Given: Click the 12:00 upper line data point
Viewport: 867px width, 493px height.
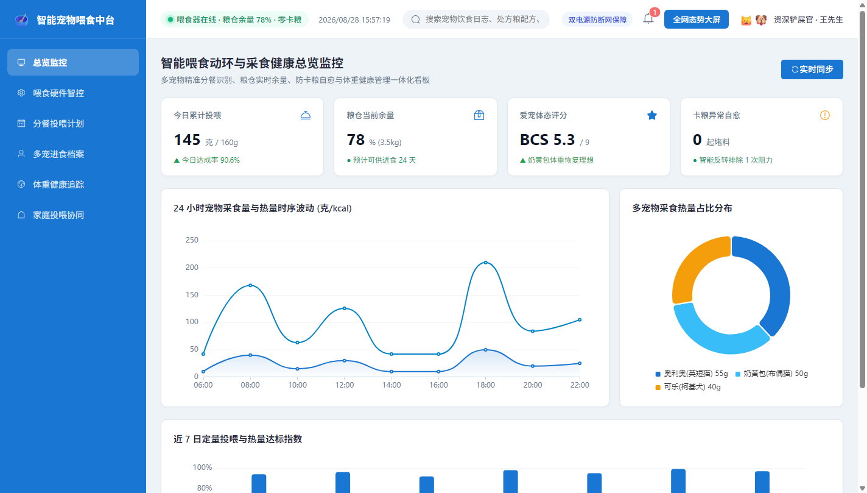Looking at the screenshot, I should click(344, 308).
